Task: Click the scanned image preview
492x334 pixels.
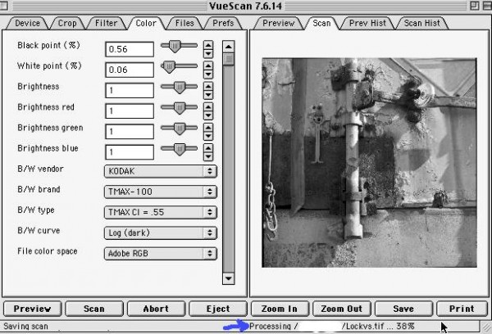Action: click(369, 163)
